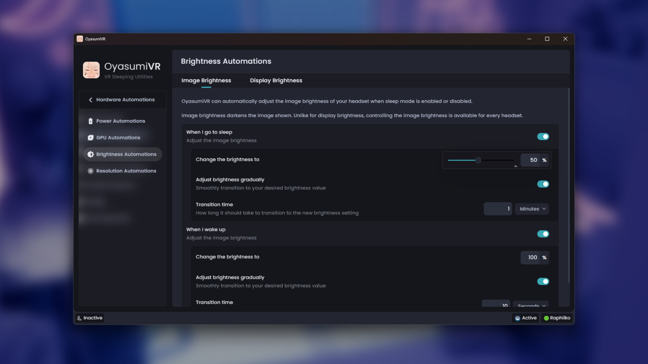Image resolution: width=648 pixels, height=364 pixels.
Task: Disable the When I go to sleep automation
Action: tap(543, 136)
